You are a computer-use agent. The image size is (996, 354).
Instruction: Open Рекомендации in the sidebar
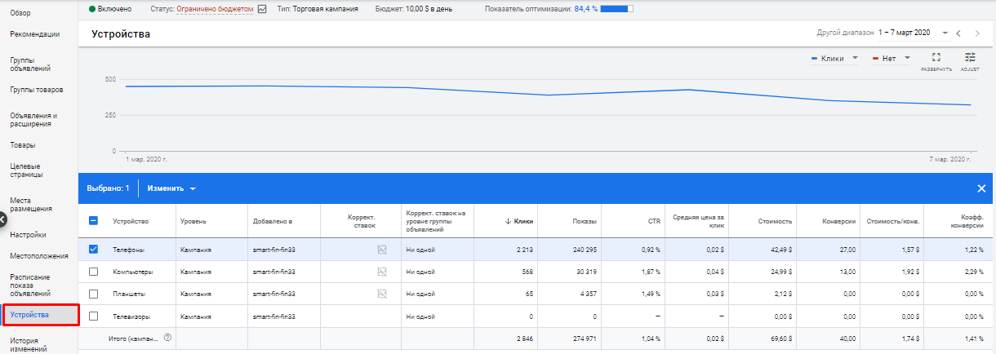[x=35, y=34]
